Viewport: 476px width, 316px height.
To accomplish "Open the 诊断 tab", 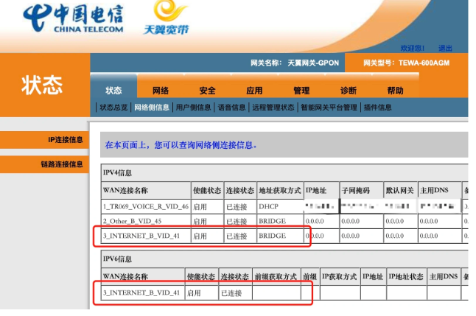I will coord(349,91).
